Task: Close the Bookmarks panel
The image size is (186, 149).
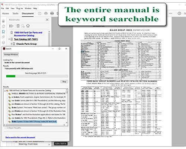Action: pyautogui.click(x=47, y=20)
